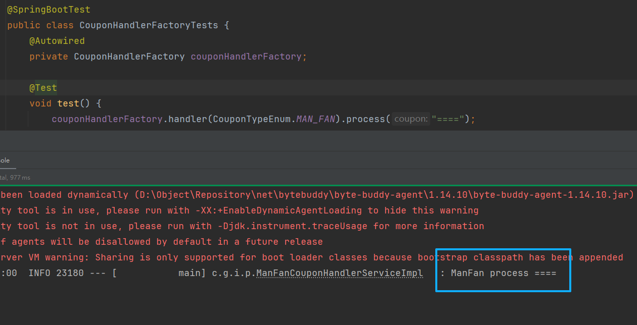Click the "ManFan process ====" log output
Viewport: 637px width, 325px height.
[x=503, y=274]
